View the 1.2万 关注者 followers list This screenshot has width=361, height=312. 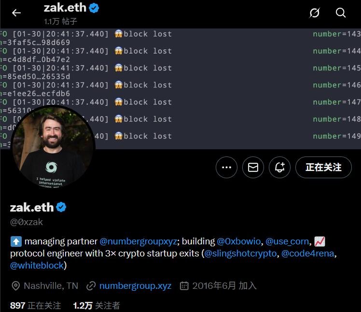coord(97,306)
